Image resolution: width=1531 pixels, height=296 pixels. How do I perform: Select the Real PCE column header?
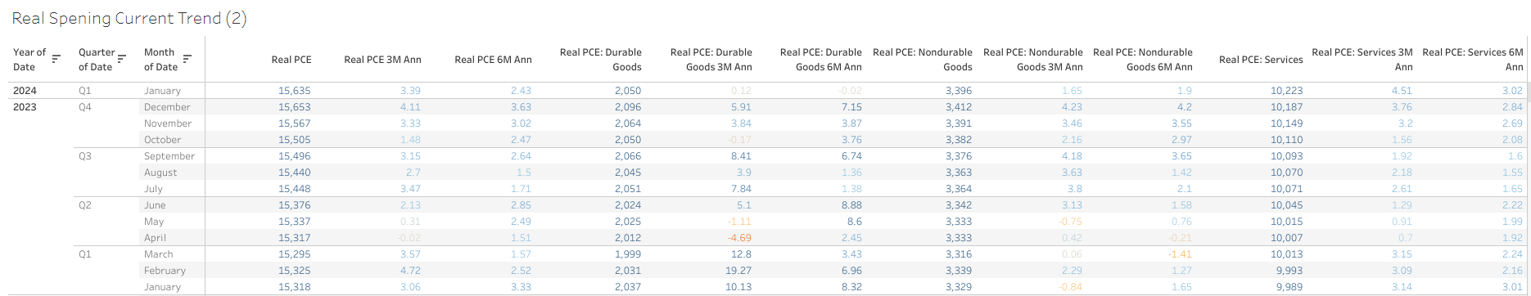click(x=291, y=60)
